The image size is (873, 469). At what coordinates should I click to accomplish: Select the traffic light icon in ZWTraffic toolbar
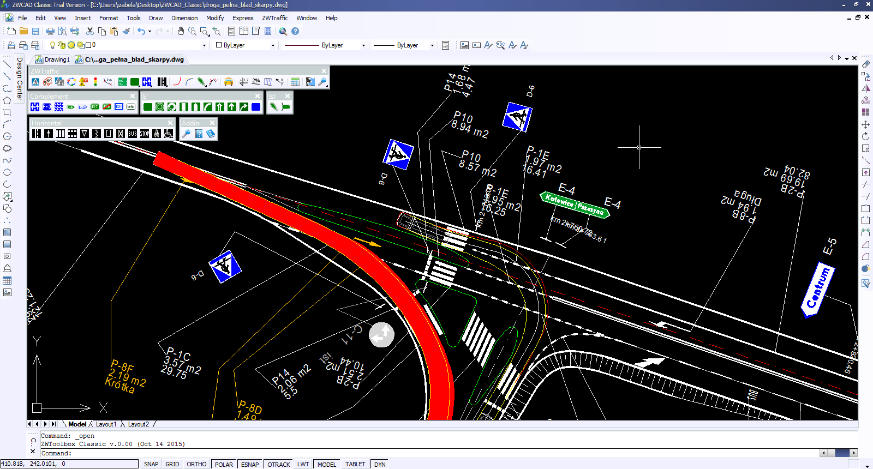95,82
